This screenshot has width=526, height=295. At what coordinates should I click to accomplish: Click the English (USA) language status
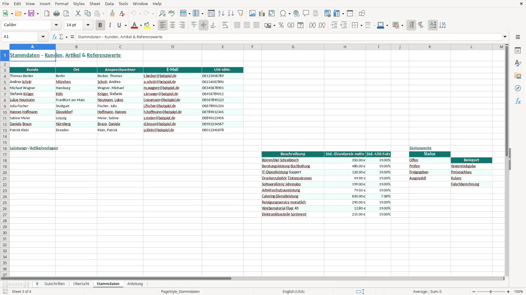(x=293, y=292)
